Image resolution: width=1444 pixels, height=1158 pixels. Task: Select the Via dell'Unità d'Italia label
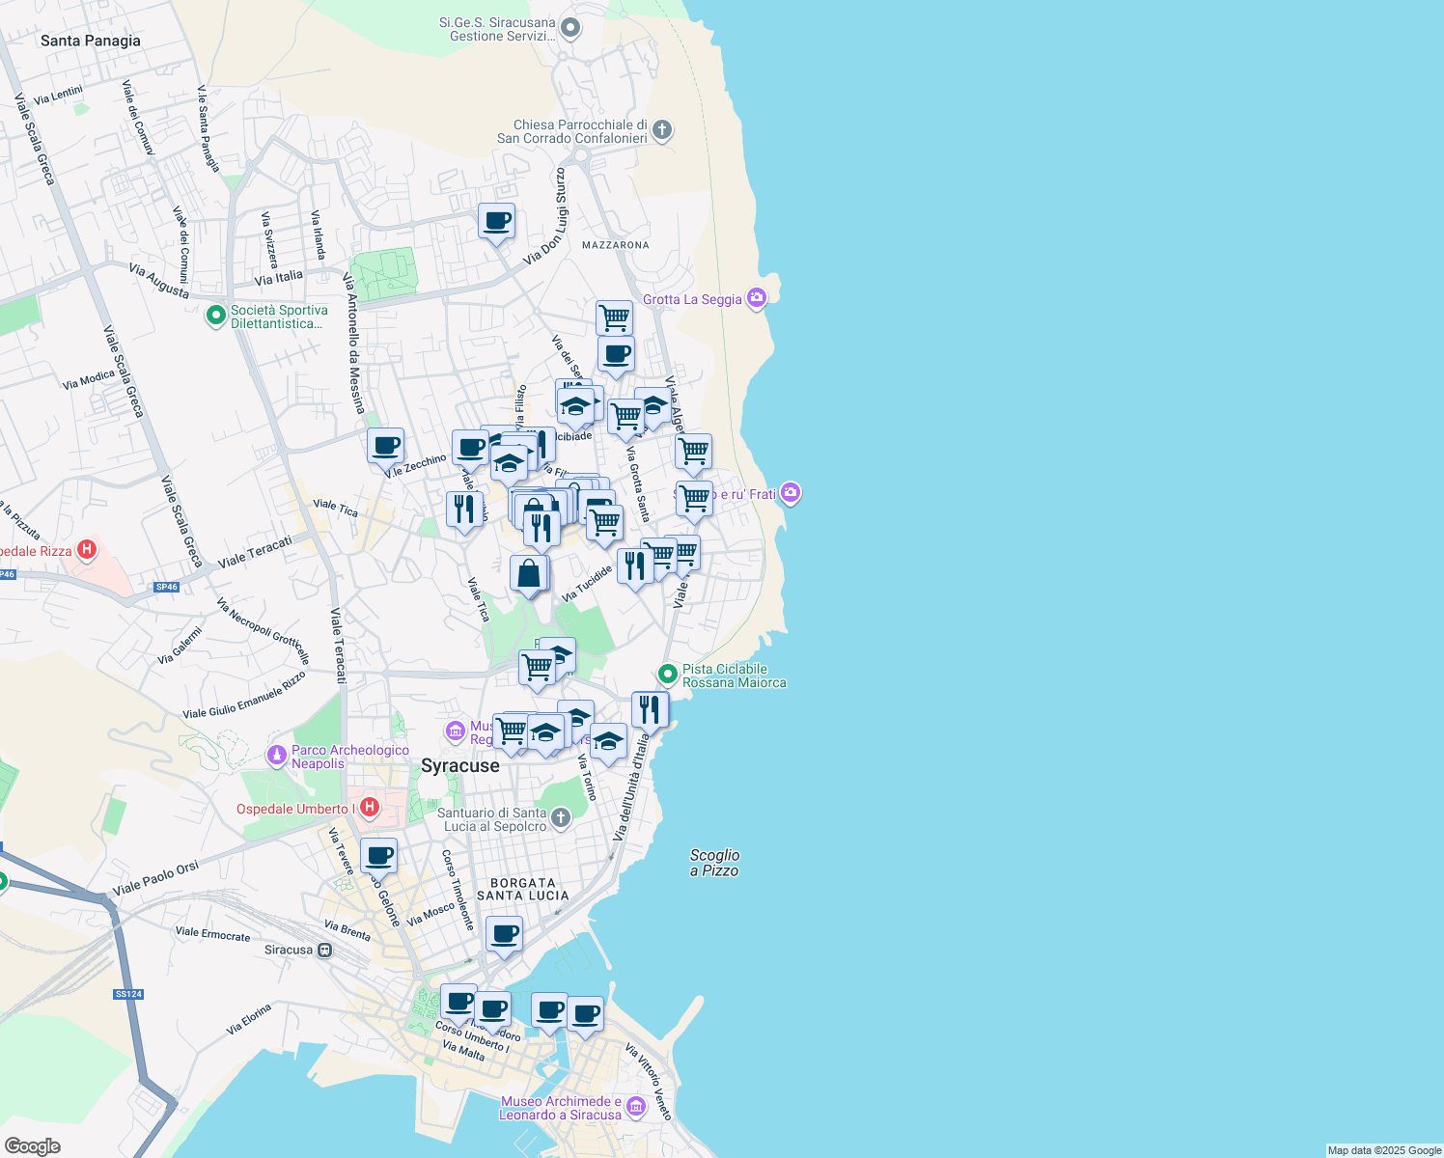point(632,787)
